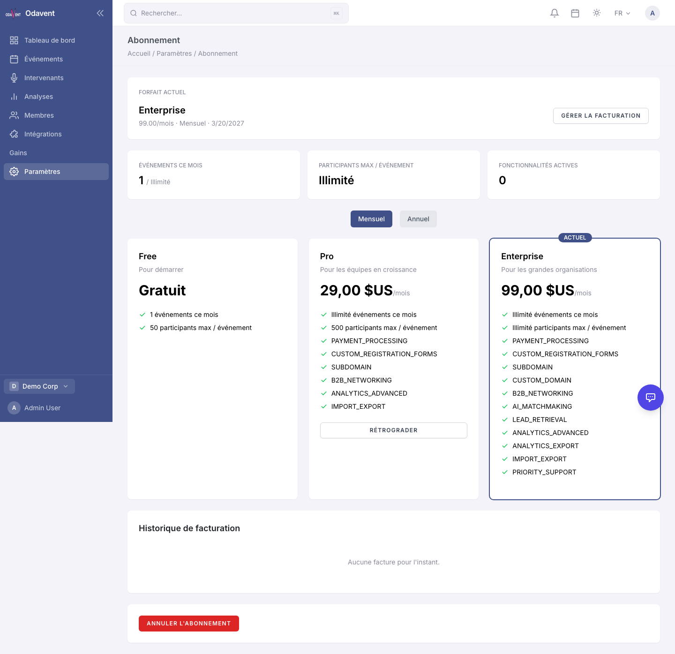675x654 pixels.
Task: Open the FR language dropdown
Action: pyautogui.click(x=622, y=13)
